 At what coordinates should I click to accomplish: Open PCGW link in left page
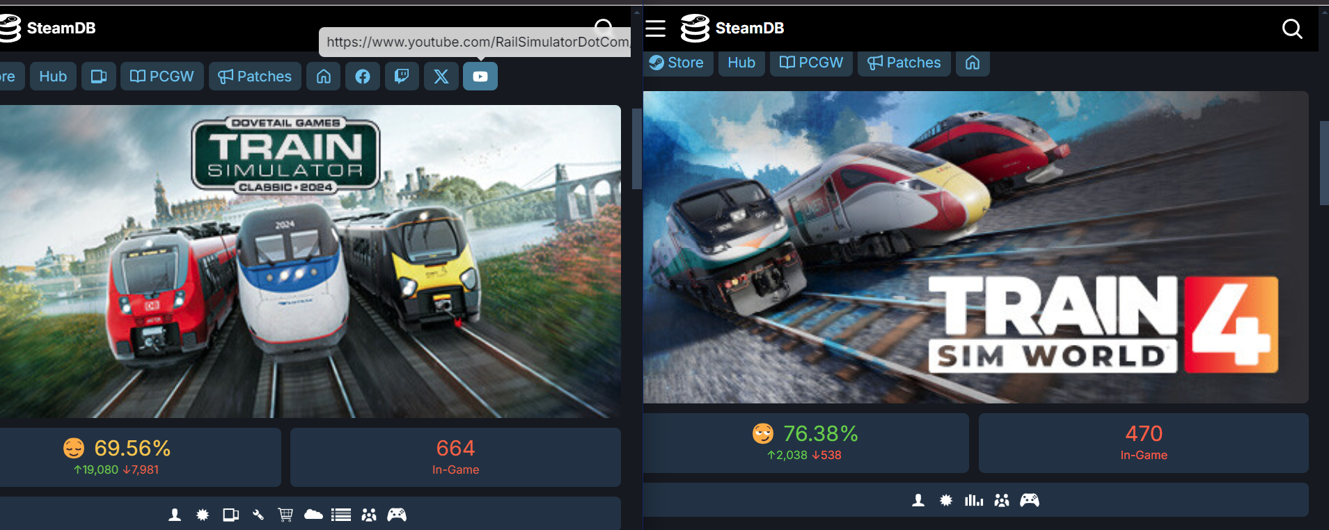click(x=162, y=77)
